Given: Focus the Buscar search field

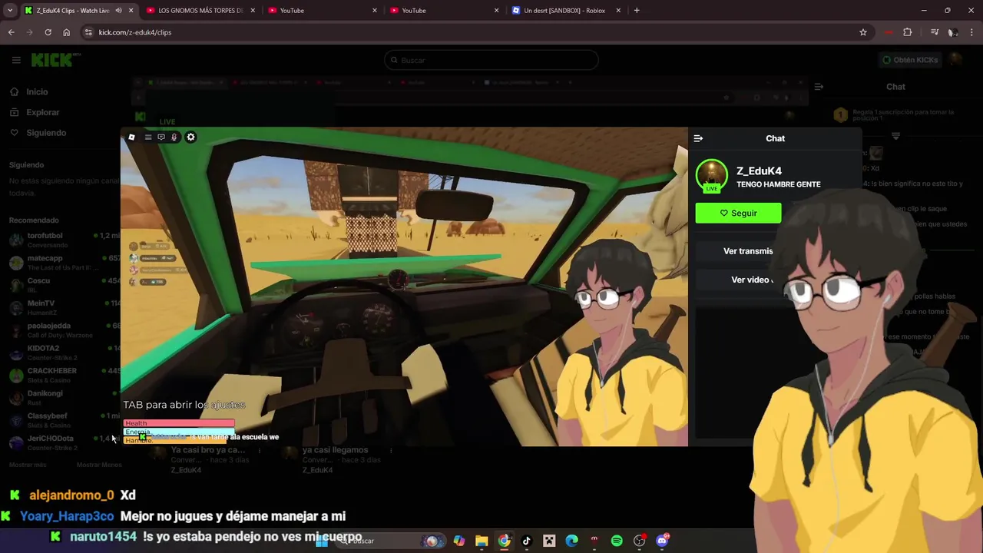Looking at the screenshot, I should 491,60.
